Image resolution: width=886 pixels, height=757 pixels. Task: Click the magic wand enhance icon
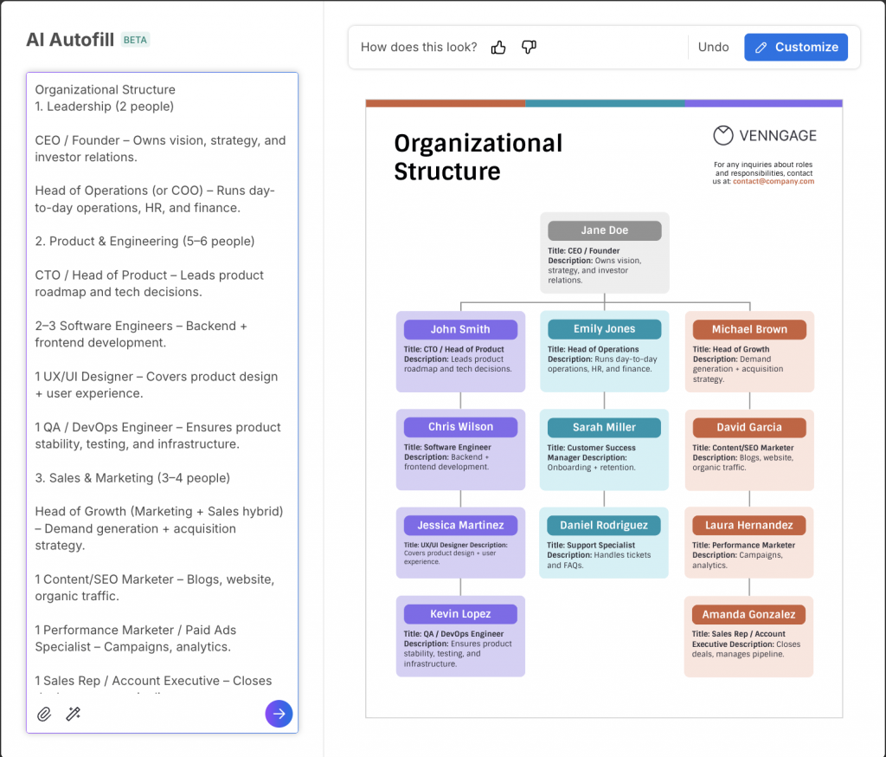click(74, 714)
